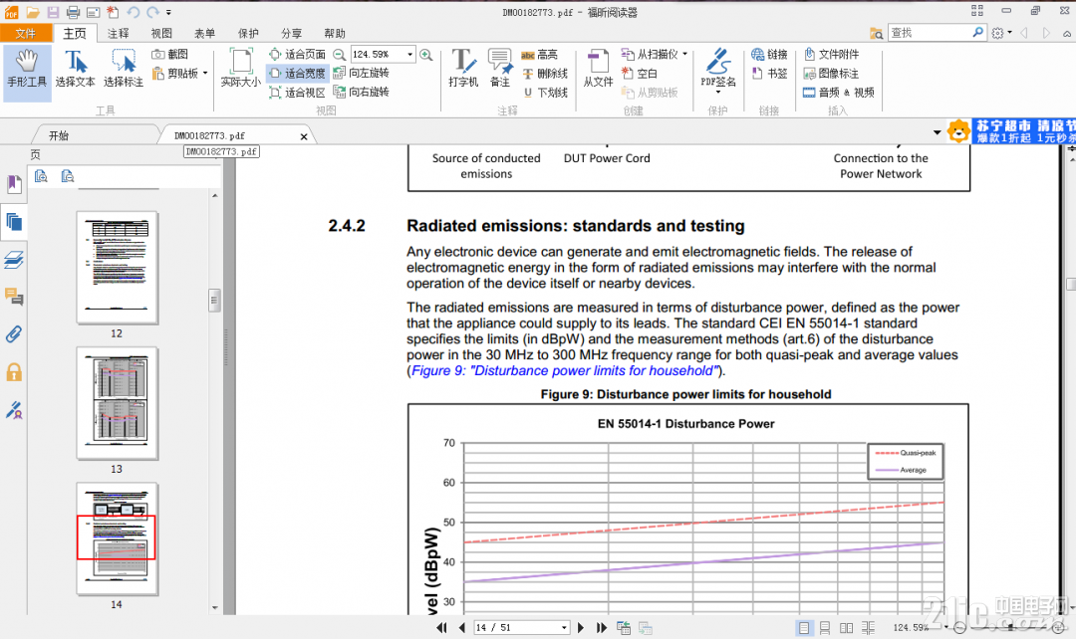Go to the first page

[441, 627]
